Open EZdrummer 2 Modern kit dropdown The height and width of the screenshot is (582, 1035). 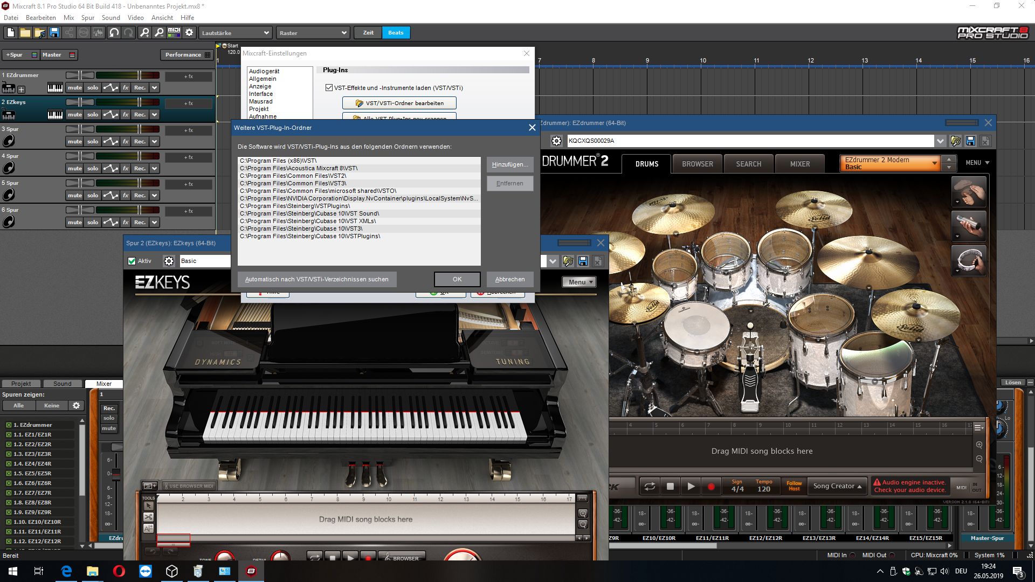890,163
